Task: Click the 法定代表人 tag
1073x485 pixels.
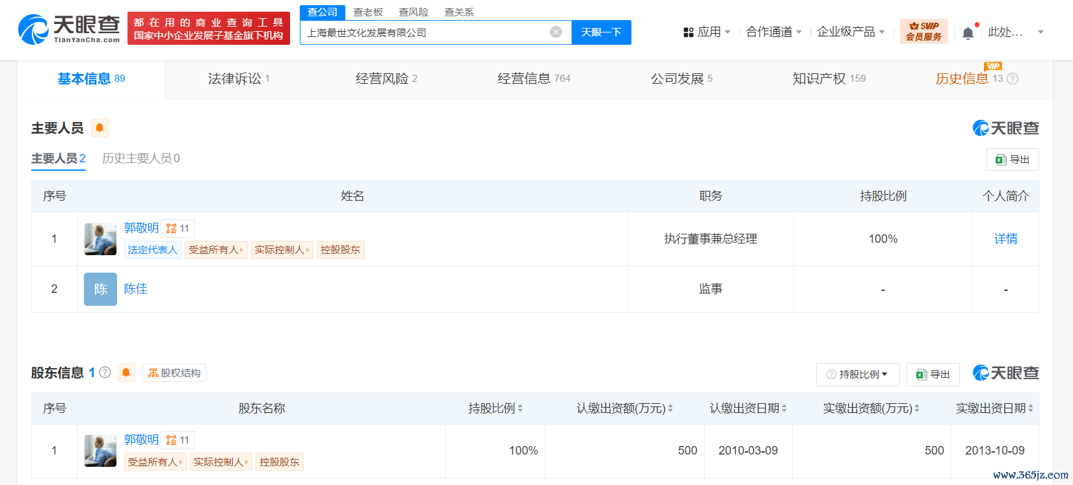Action: click(153, 250)
